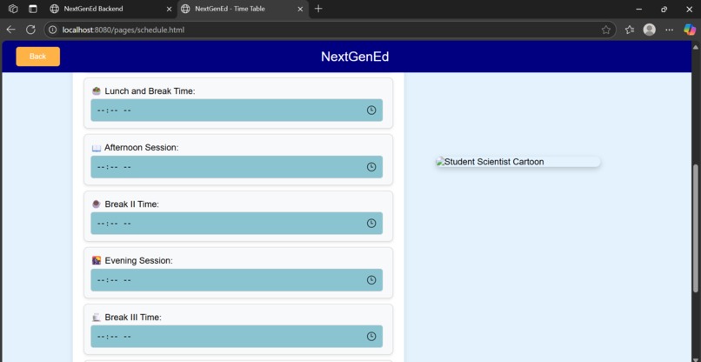Viewport: 701px width, 362px height.
Task: View site information icon in address bar
Action: tap(53, 30)
